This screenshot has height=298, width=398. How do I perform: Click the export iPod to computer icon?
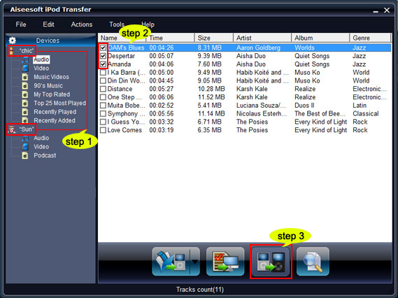coord(225,262)
